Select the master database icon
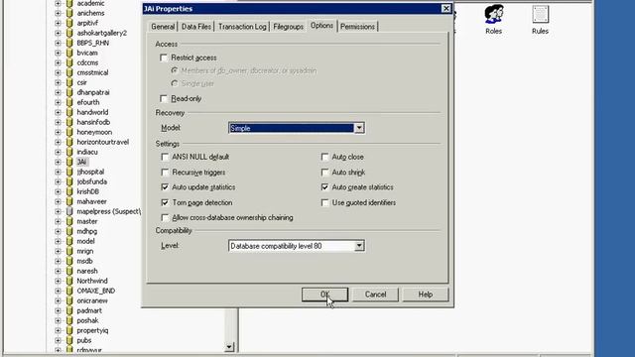Viewport: 635px width, 357px height. click(69, 221)
